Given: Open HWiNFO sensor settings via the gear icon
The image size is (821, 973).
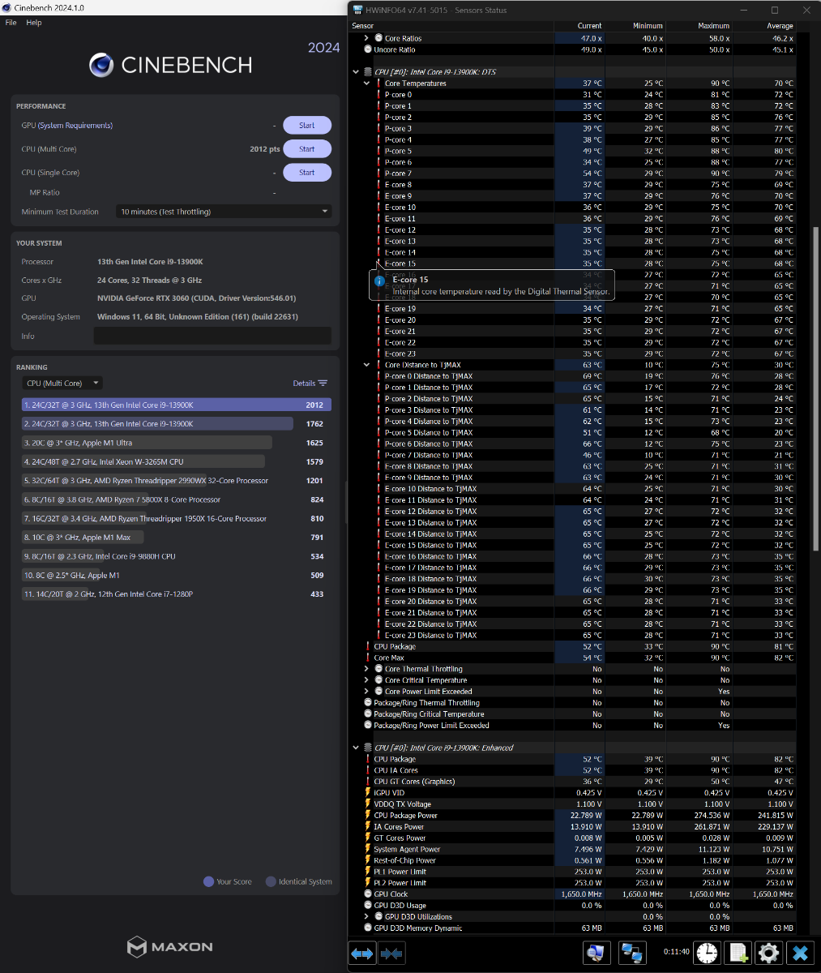Looking at the screenshot, I should (x=769, y=953).
